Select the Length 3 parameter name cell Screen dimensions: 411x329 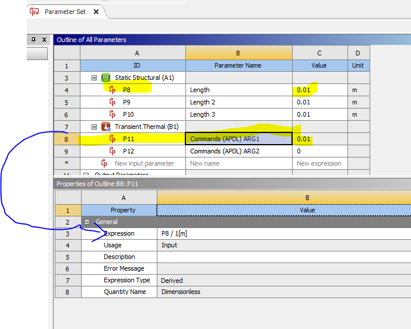coord(239,114)
